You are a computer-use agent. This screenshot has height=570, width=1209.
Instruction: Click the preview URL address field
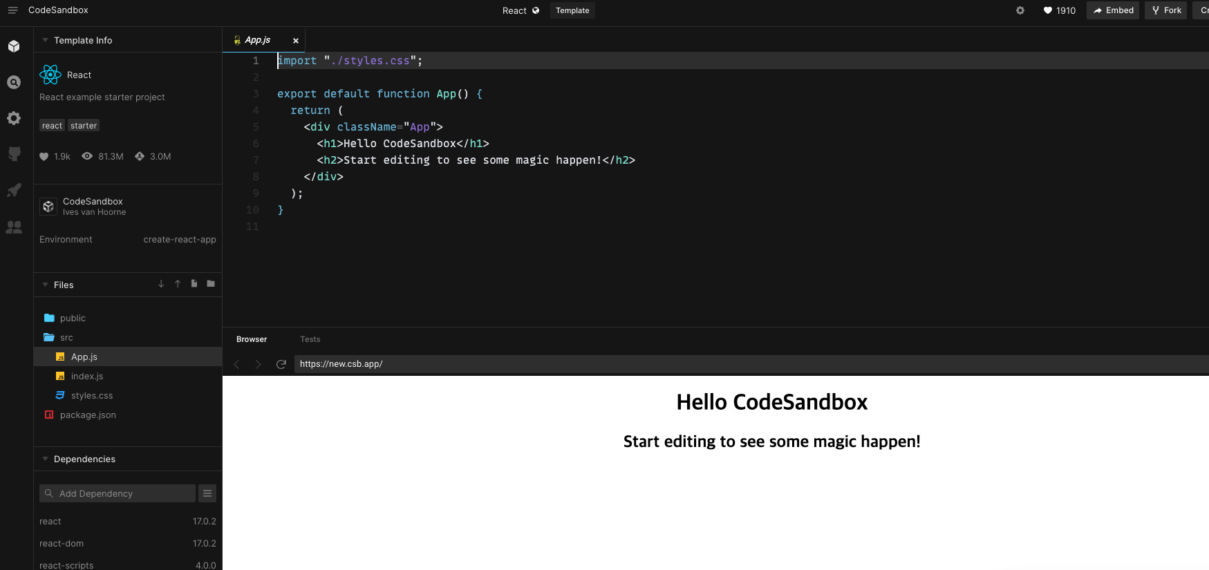[x=751, y=364]
